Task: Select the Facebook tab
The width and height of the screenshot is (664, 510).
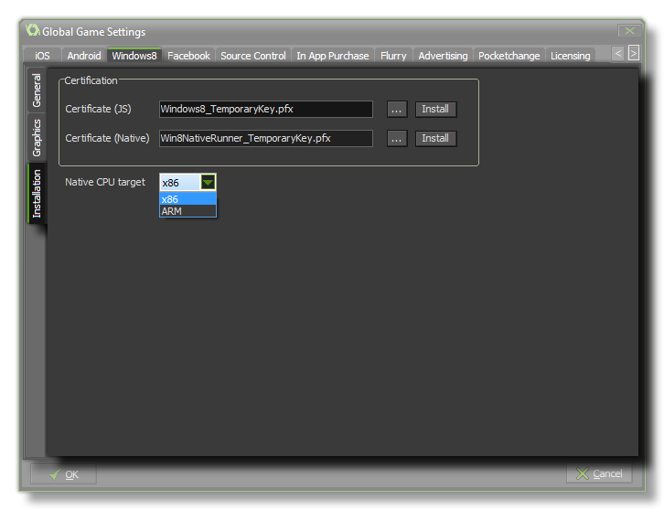Action: [x=188, y=56]
